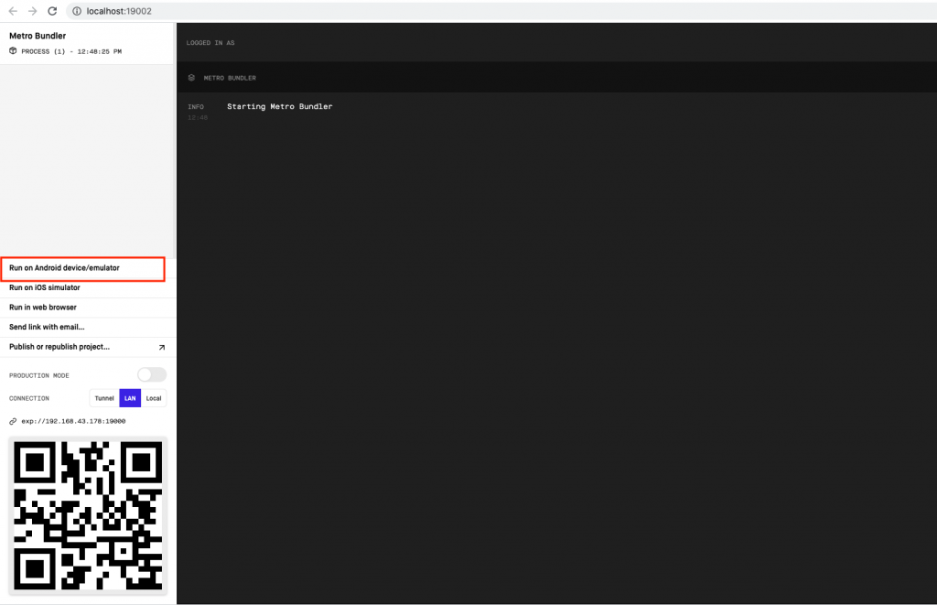This screenshot has height=605, width=937.
Task: Focus the localhost:19002 address bar
Action: coord(501,11)
